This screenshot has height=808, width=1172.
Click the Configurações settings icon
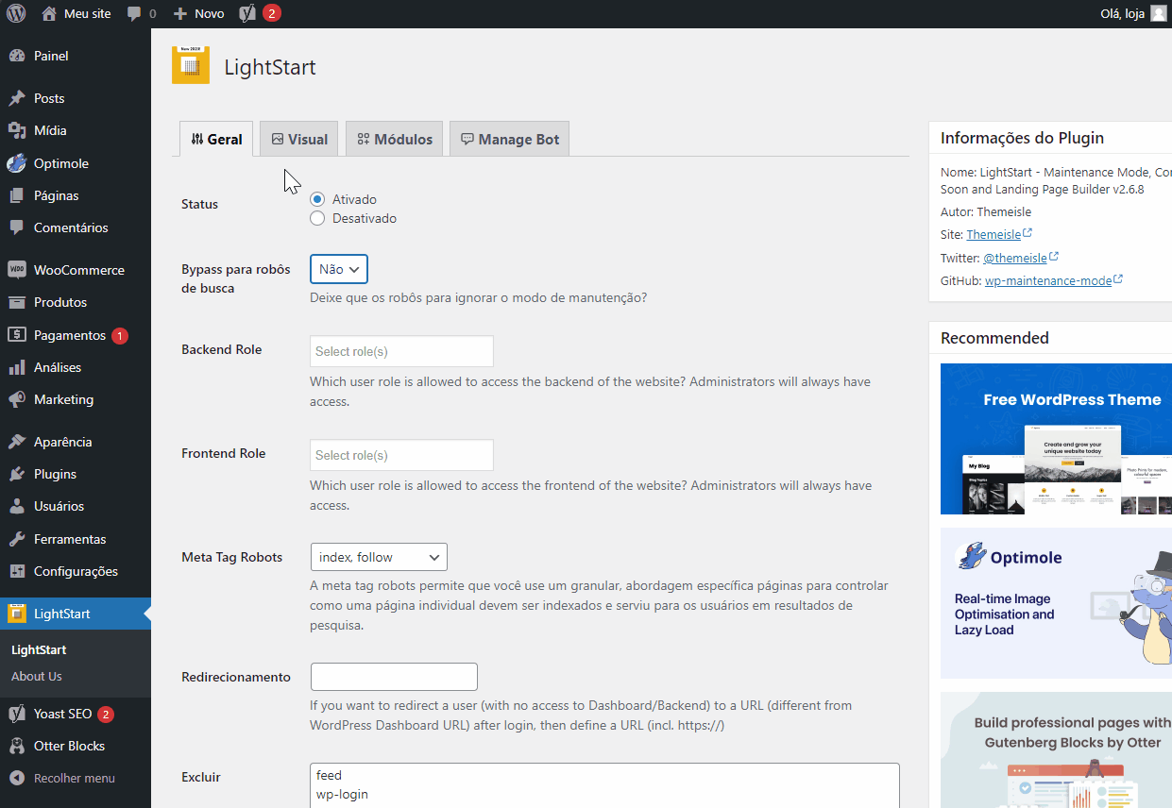click(x=17, y=571)
